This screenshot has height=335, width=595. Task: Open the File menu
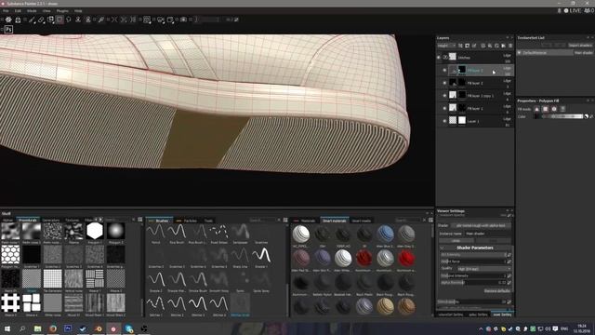coord(6,11)
